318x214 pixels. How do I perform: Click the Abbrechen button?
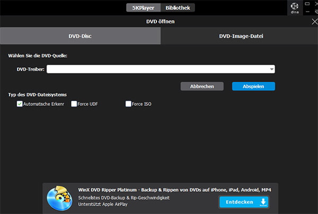202,86
